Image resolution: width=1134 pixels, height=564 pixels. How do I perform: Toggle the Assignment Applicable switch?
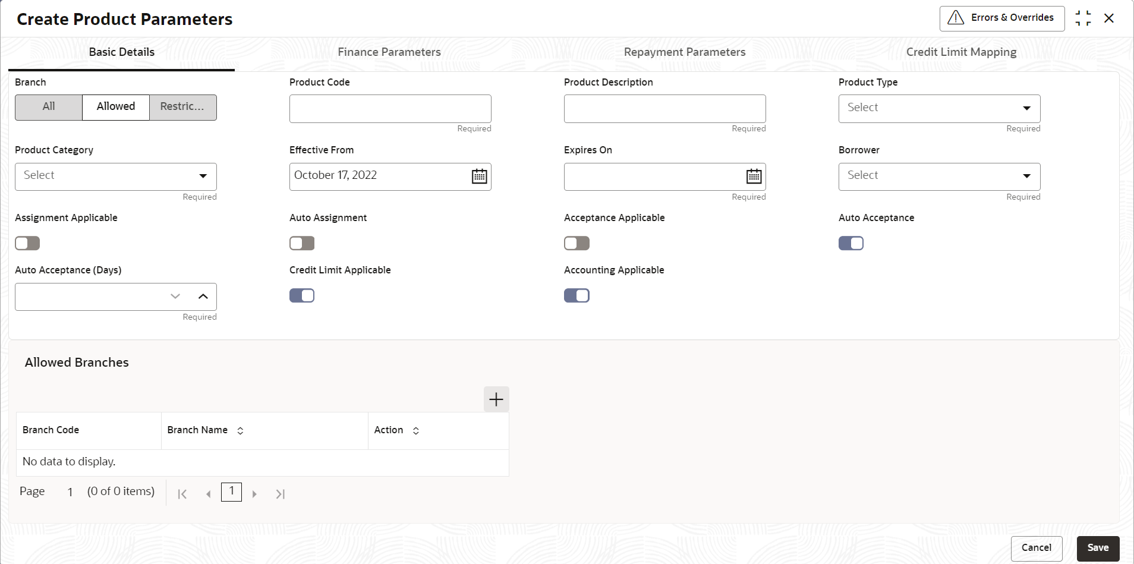(27, 243)
